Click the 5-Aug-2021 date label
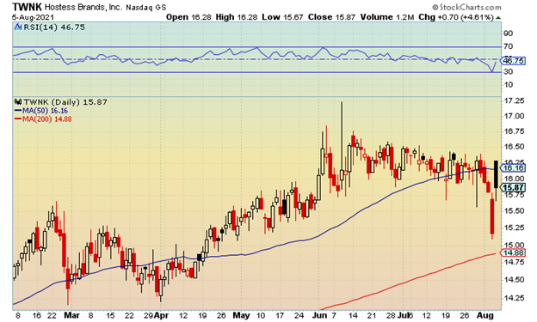Image resolution: width=537 pixels, height=322 pixels. coord(33,17)
